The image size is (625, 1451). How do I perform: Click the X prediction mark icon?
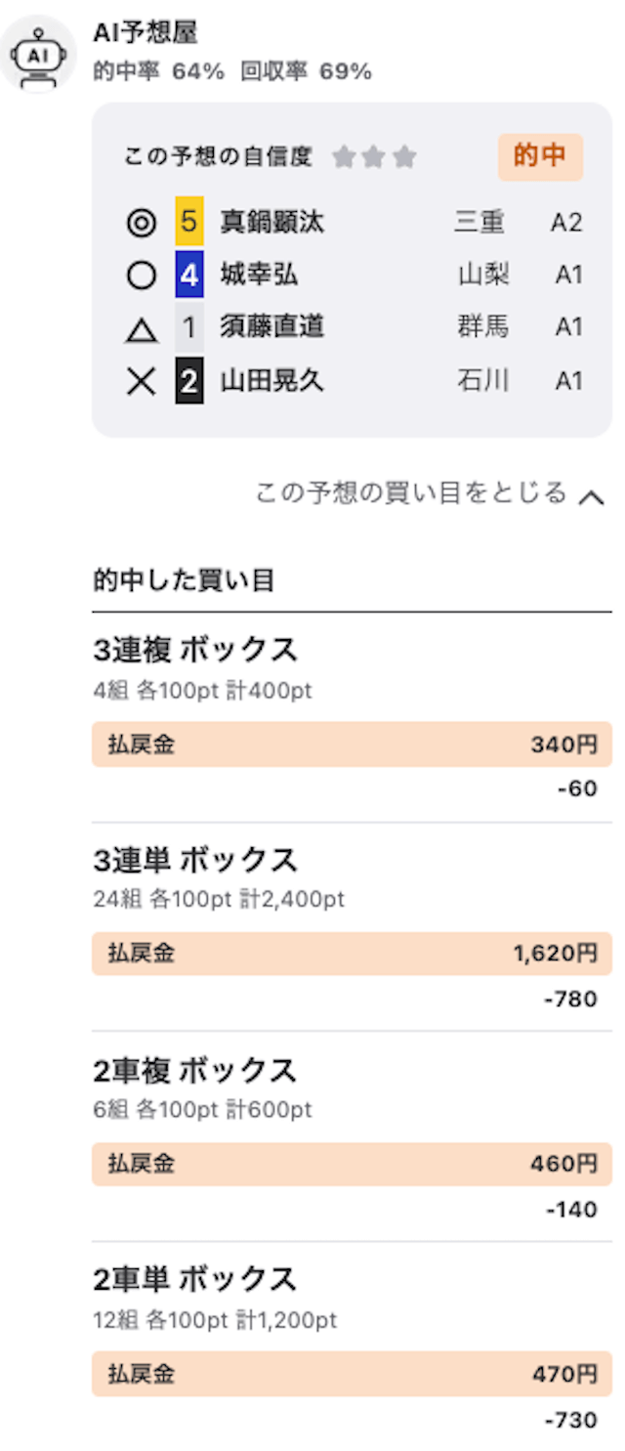tap(142, 382)
